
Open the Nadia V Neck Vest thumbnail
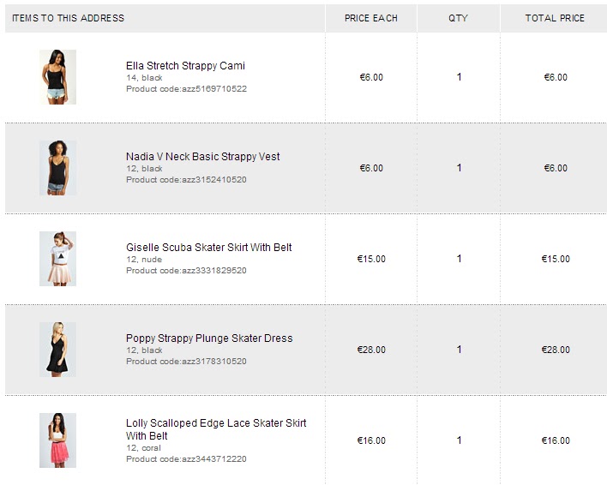[57, 168]
